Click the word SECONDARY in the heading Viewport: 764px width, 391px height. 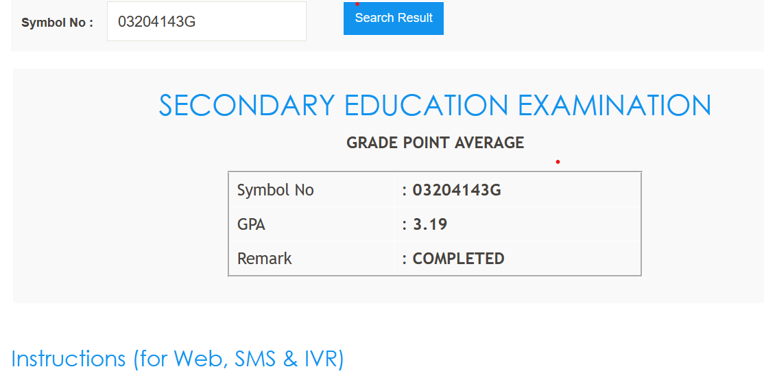tap(246, 106)
